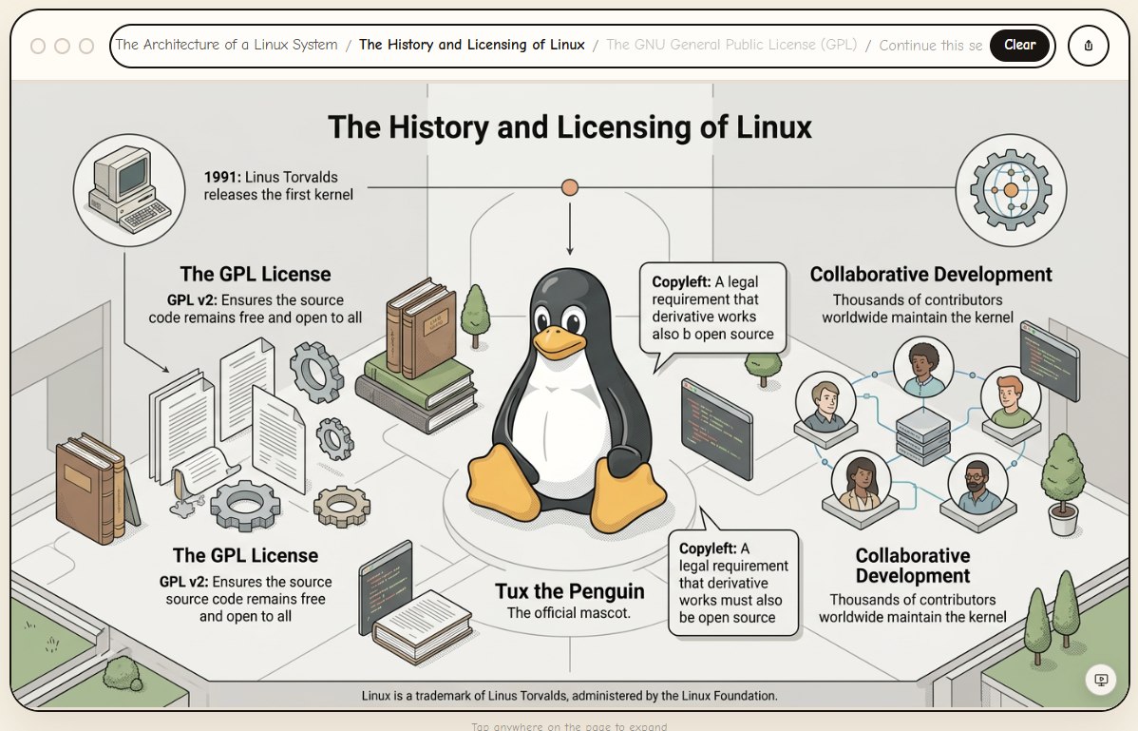This screenshot has height=731, width=1138.
Task: Click the presentation play icon bottom right
Action: 1100,681
